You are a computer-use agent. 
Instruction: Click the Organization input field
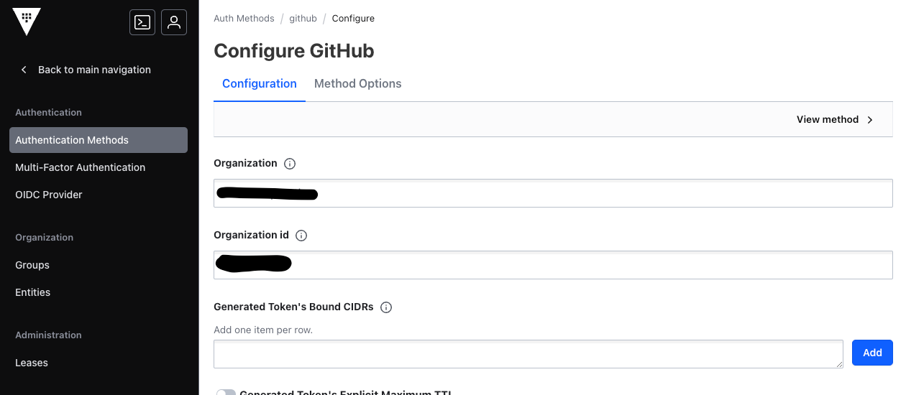553,193
